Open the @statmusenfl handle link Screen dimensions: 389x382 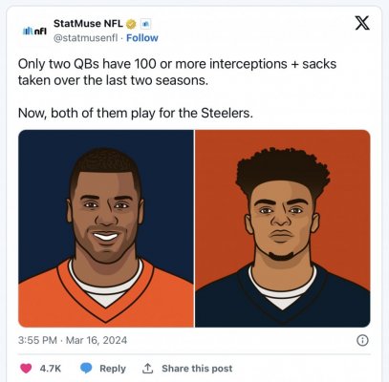85,38
